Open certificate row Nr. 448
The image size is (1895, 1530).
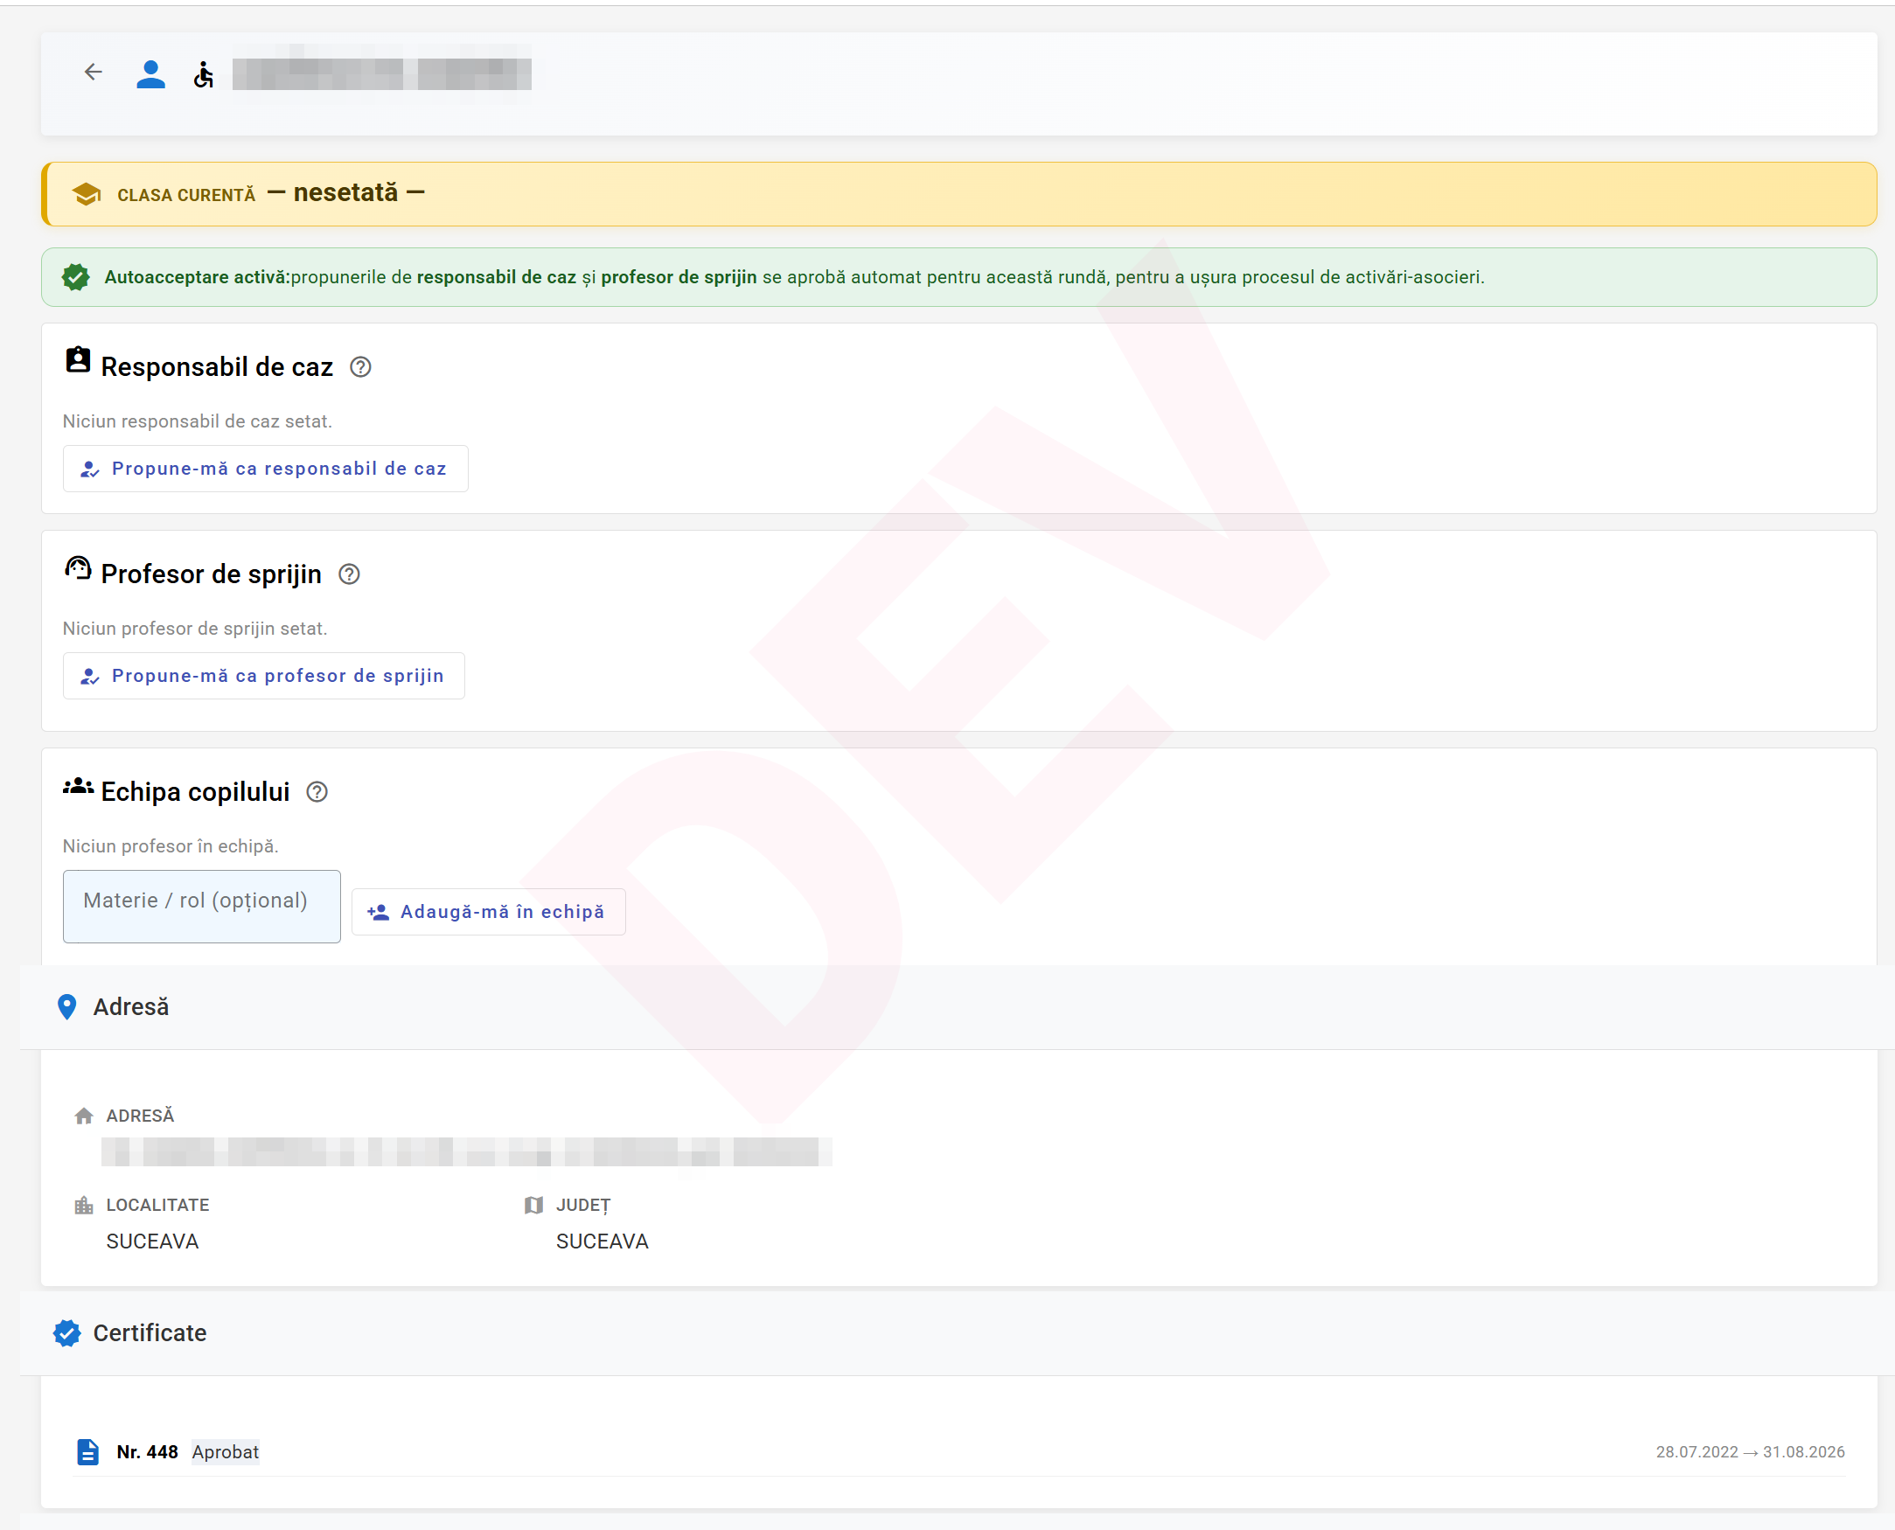tap(960, 1451)
